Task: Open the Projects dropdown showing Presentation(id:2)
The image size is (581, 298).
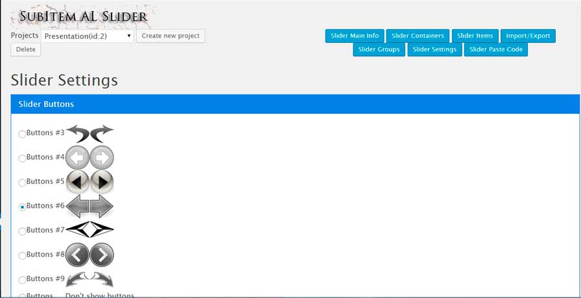Action: (x=87, y=36)
